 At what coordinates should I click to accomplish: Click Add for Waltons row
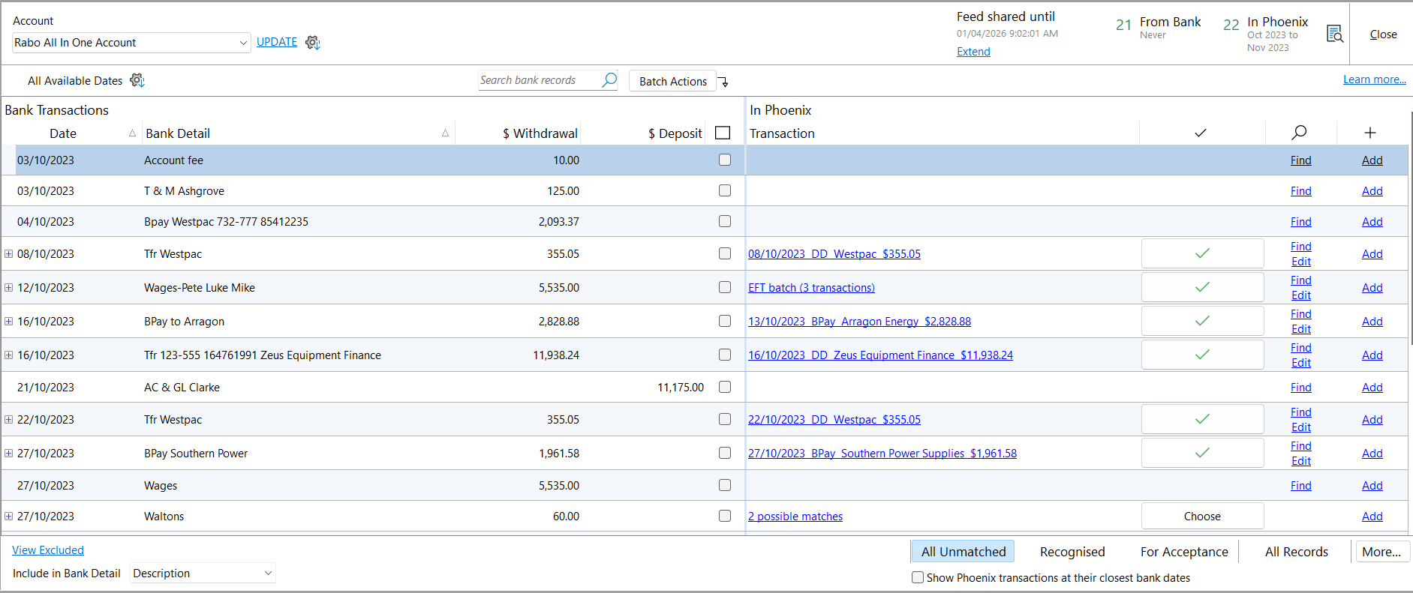[1372, 517]
